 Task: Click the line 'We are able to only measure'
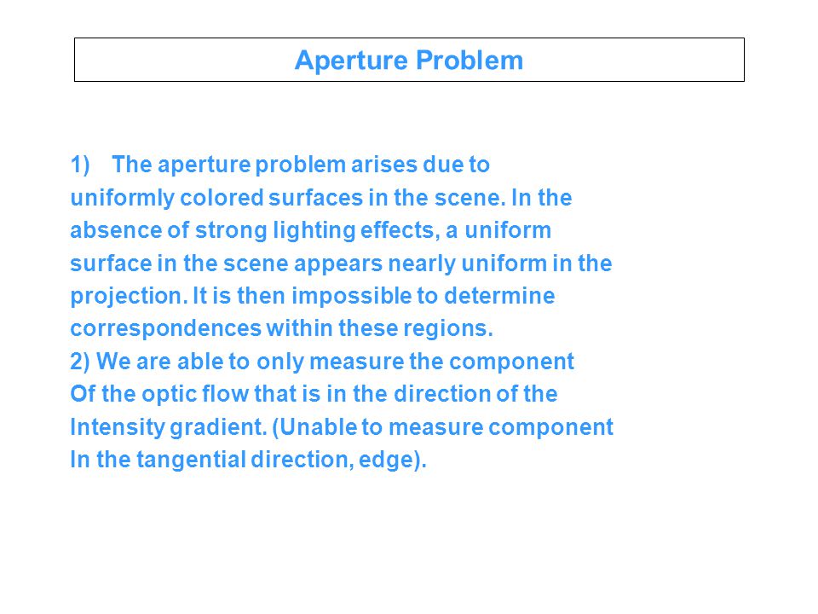(335, 362)
